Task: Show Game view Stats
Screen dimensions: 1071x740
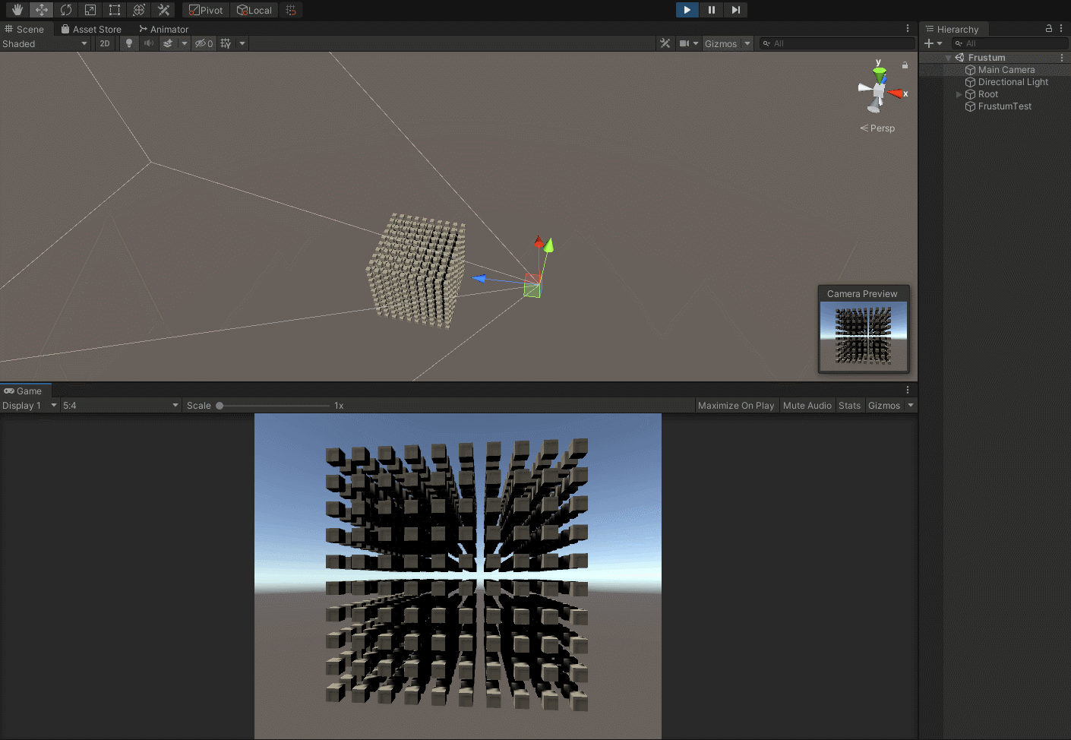Action: tap(849, 405)
